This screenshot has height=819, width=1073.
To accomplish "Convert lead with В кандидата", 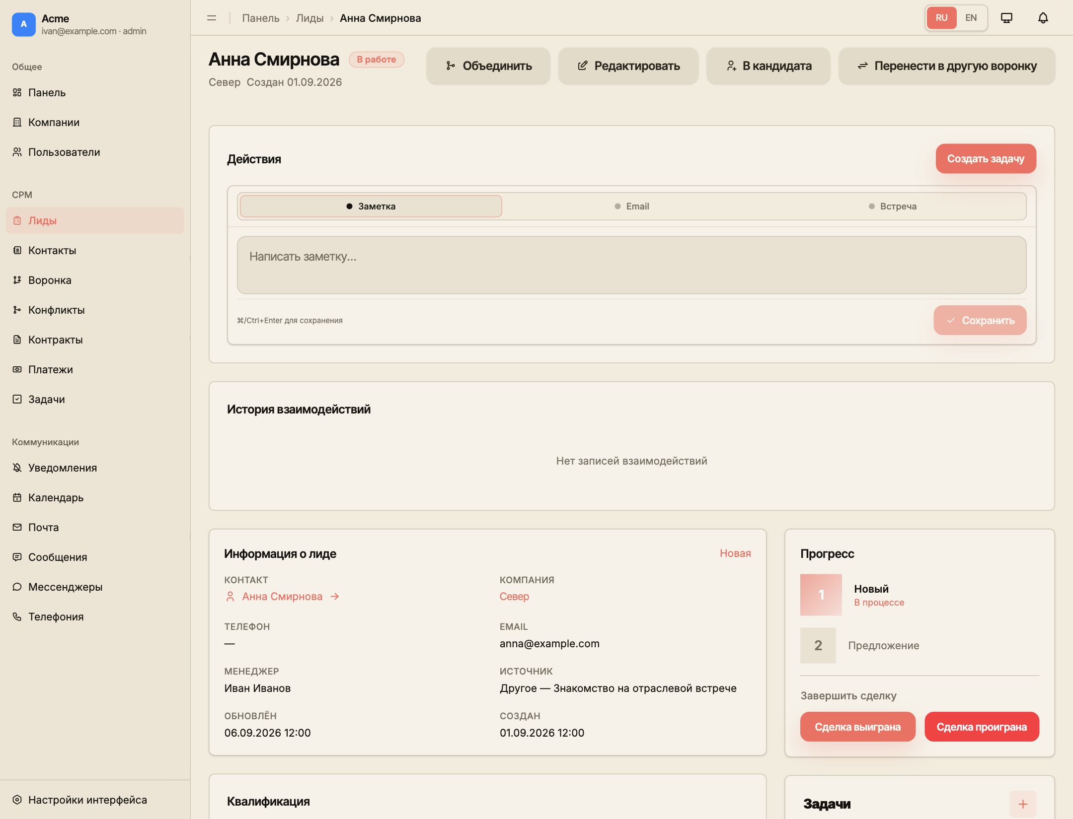I will (768, 66).
